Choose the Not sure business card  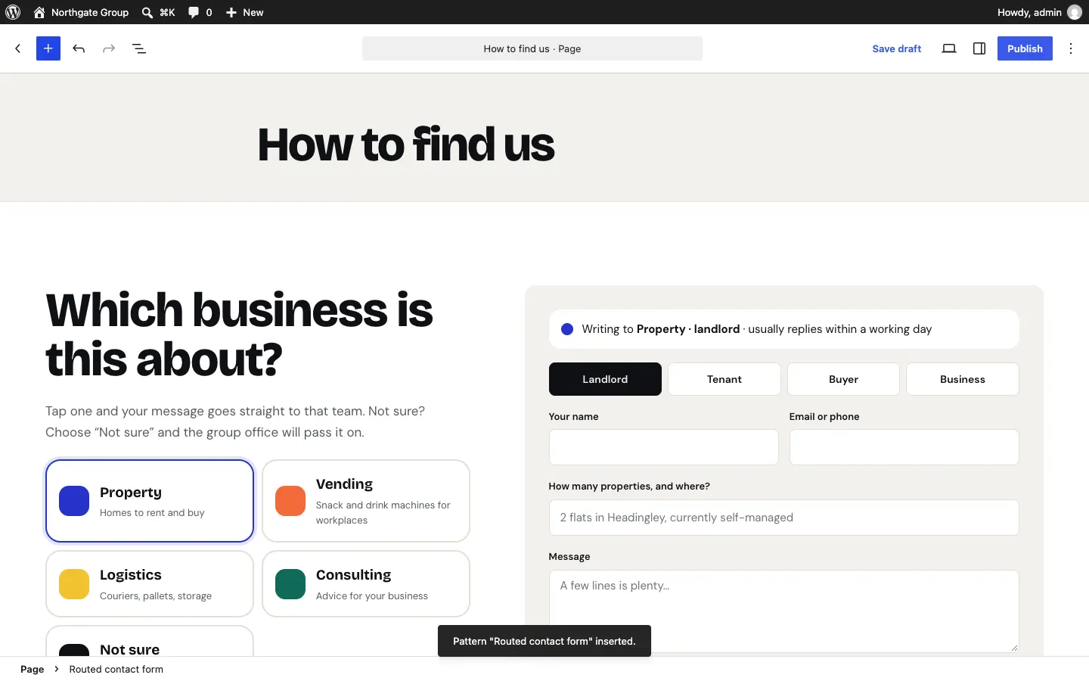coord(150,642)
